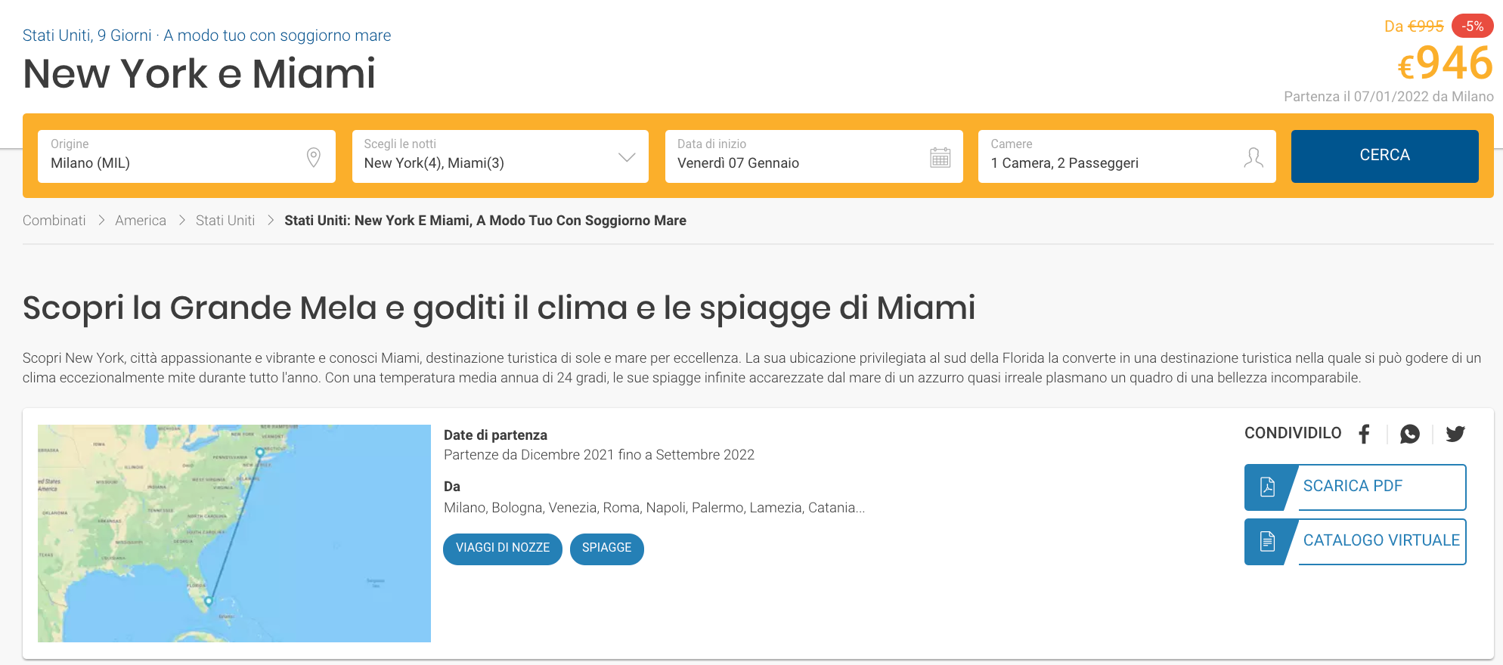Click the PDF file icon beside Scarica PDF
The image size is (1503, 665).
[1267, 487]
